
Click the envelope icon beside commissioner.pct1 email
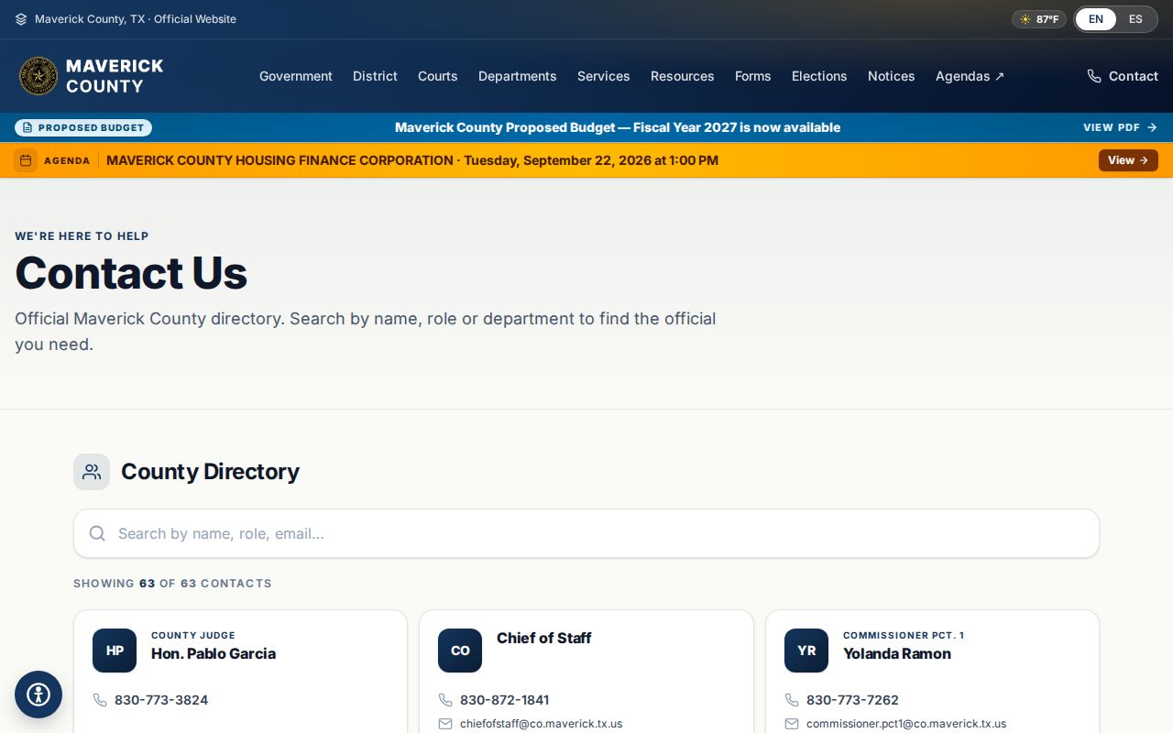pyautogui.click(x=792, y=724)
